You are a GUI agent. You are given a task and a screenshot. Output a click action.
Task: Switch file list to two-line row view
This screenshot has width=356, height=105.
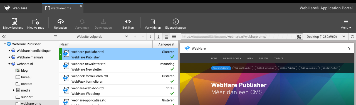(166, 37)
